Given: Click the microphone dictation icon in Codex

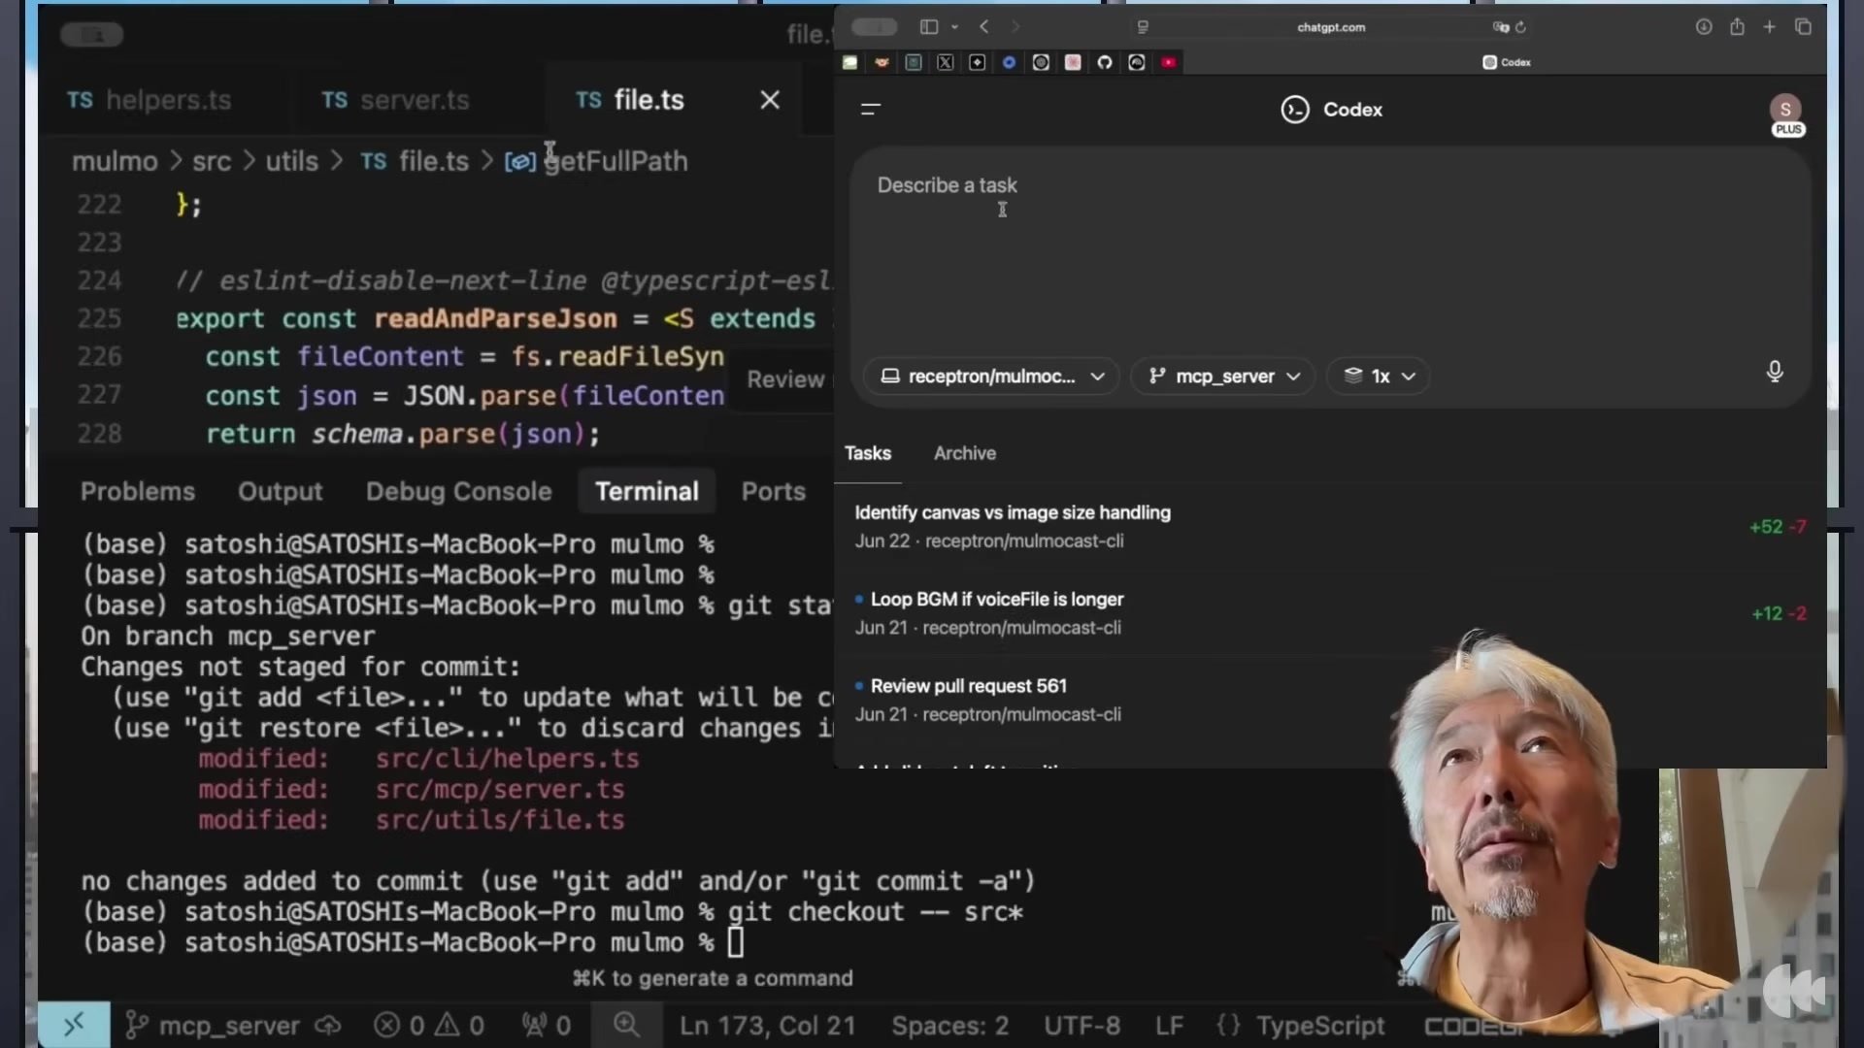Looking at the screenshot, I should tap(1774, 372).
